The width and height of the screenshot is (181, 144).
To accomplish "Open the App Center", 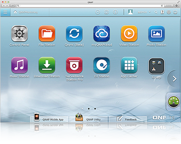I will 129,65.
